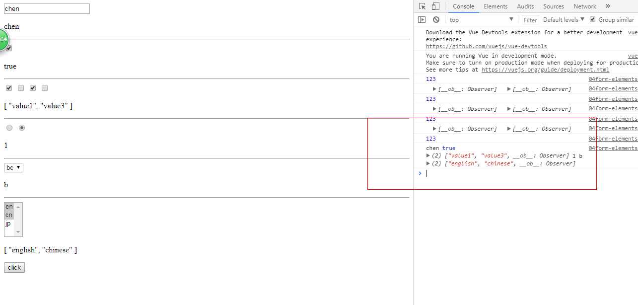The height and width of the screenshot is (305, 638).
Task: Click the console Filter input
Action: click(530, 20)
